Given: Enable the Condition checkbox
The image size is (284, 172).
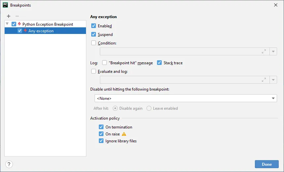Looking at the screenshot, I should click(94, 43).
